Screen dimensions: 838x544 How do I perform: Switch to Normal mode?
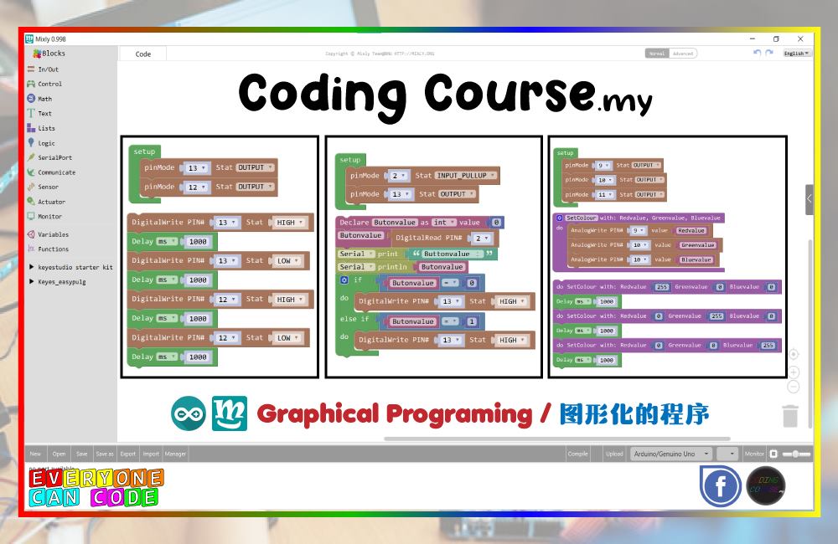[657, 54]
